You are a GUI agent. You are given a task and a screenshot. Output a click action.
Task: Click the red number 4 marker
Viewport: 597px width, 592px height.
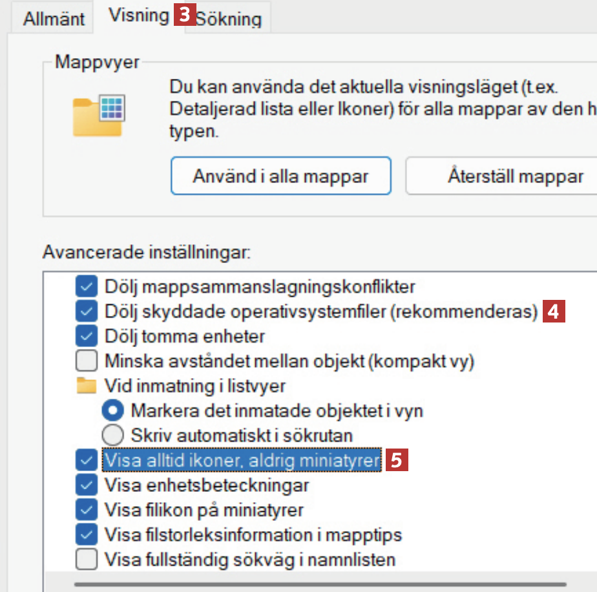click(554, 312)
